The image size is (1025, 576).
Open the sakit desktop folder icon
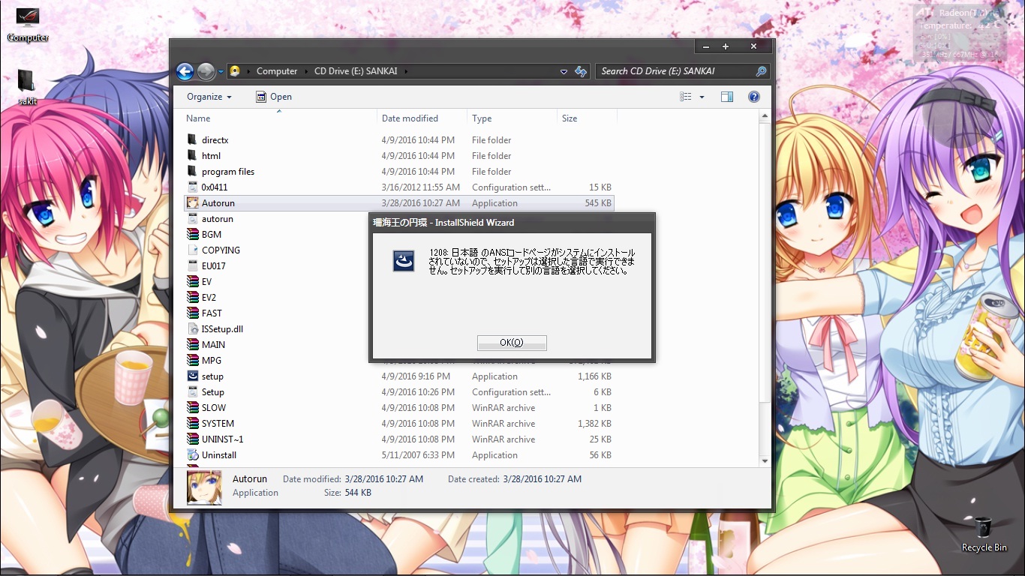[x=28, y=87]
